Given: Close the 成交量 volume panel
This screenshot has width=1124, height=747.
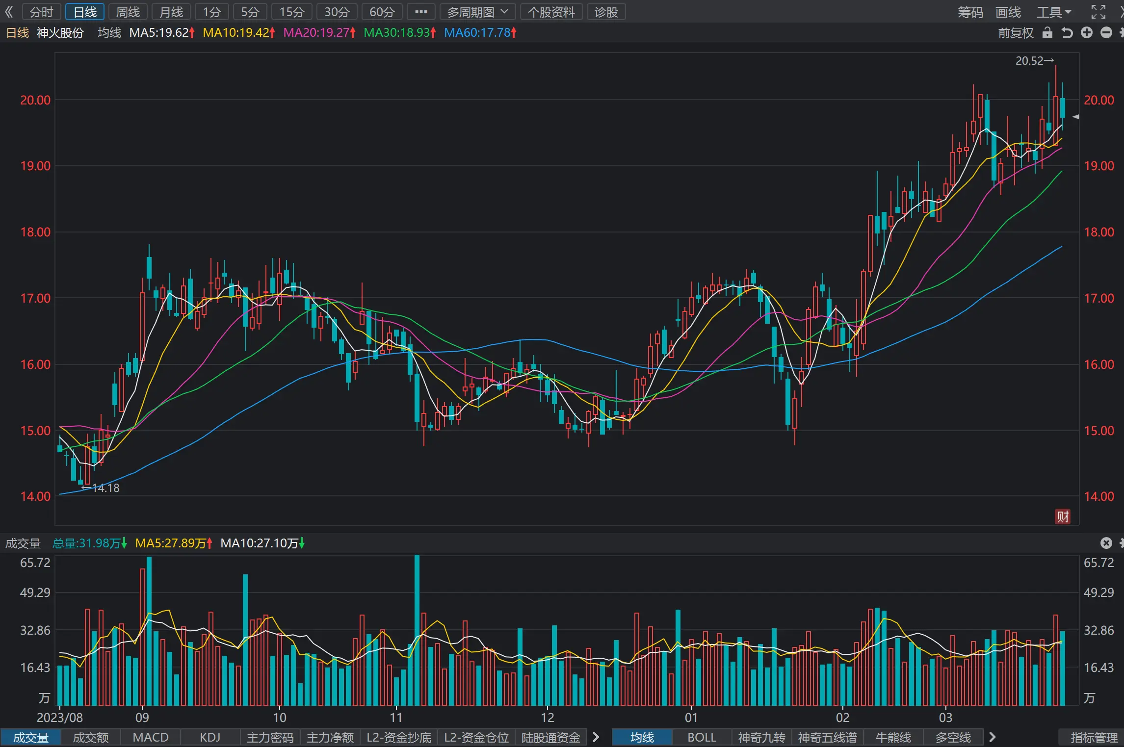Looking at the screenshot, I should click(x=1106, y=543).
